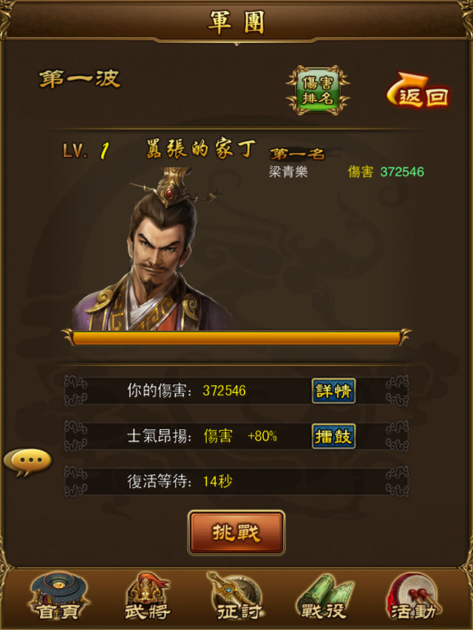Tap the 士氣昂揚 morale bonus row
This screenshot has width=473, height=630.
pyautogui.click(x=236, y=436)
